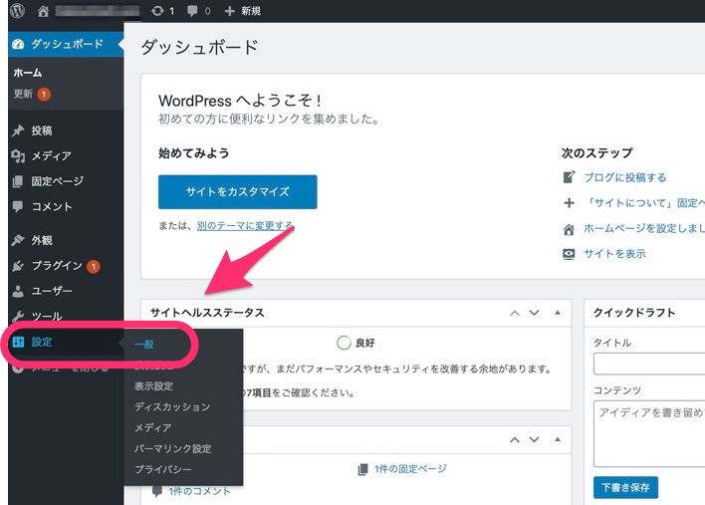This screenshot has width=705, height=505.
Task: Collapse the second dashboard panel
Action: click(x=558, y=439)
